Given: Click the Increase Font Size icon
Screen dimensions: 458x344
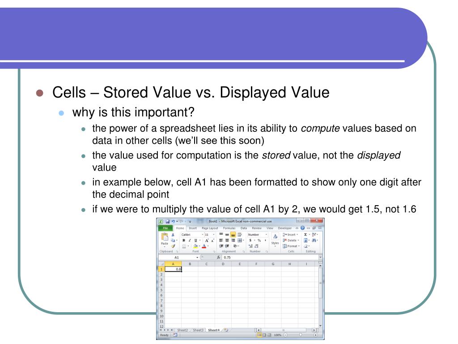Looking at the screenshot, I should [x=207, y=241].
